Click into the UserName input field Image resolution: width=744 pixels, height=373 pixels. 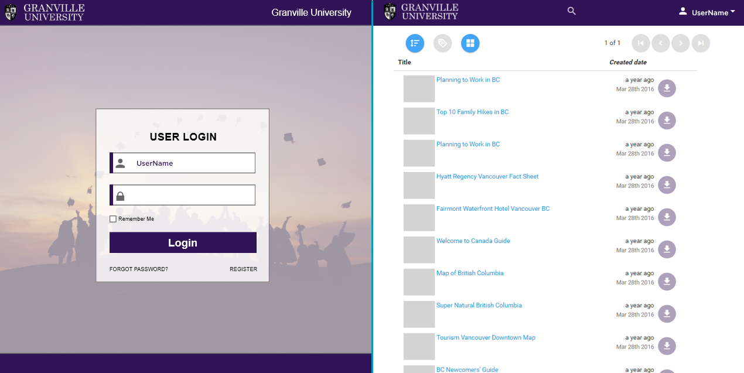[183, 163]
